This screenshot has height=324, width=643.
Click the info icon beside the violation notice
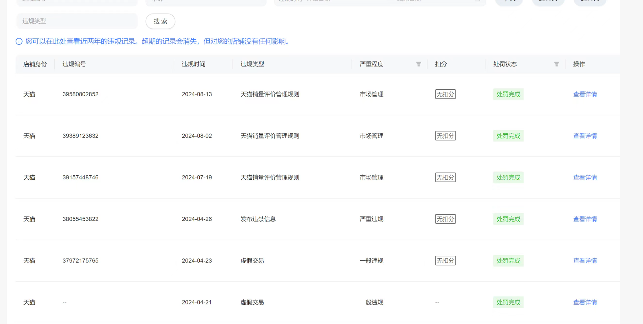[x=19, y=41]
